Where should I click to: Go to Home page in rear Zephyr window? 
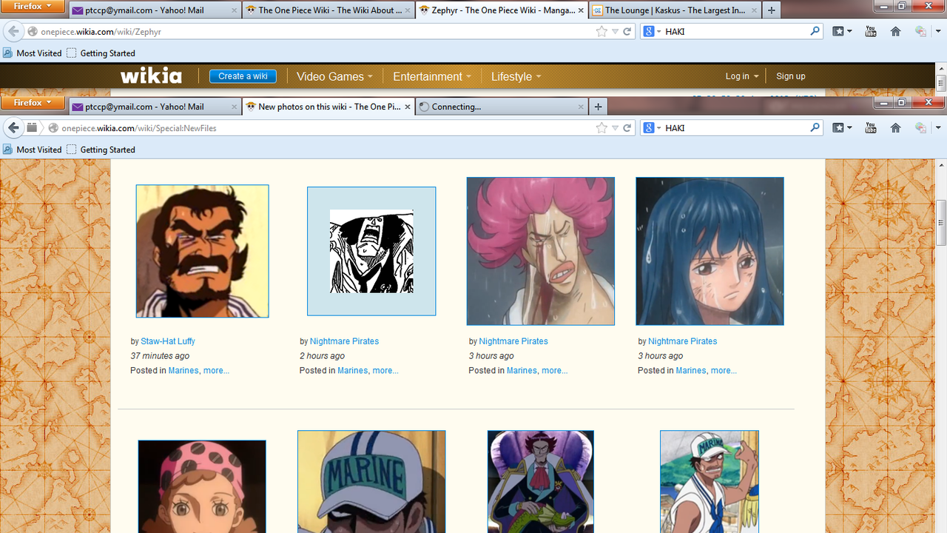click(x=895, y=32)
